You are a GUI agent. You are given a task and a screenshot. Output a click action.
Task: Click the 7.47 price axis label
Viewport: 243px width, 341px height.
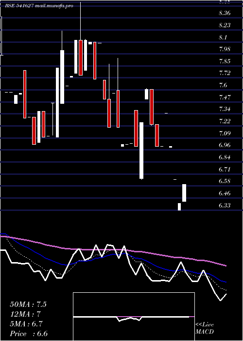coord(225,97)
